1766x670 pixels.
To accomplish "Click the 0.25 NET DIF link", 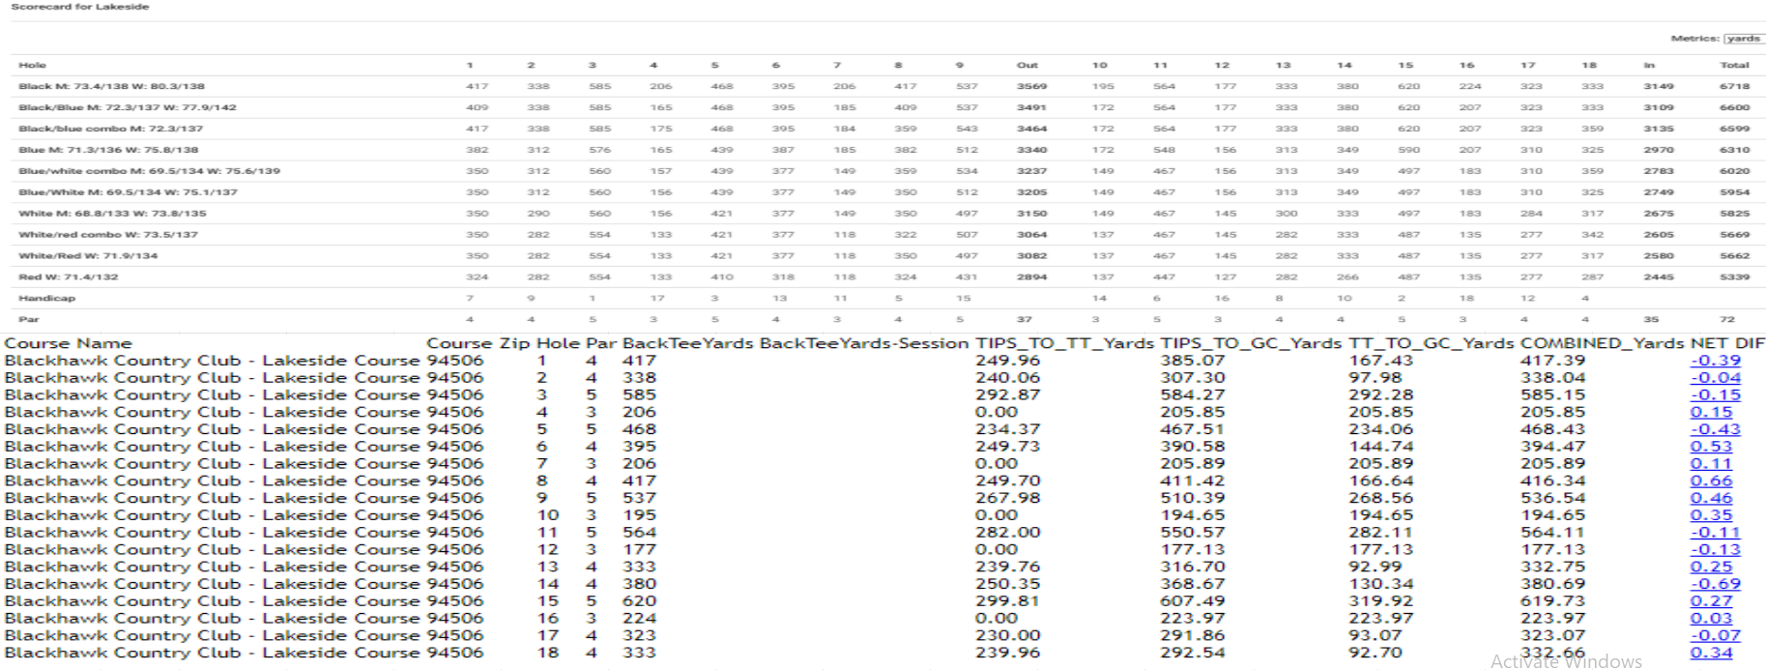I will click(1711, 567).
